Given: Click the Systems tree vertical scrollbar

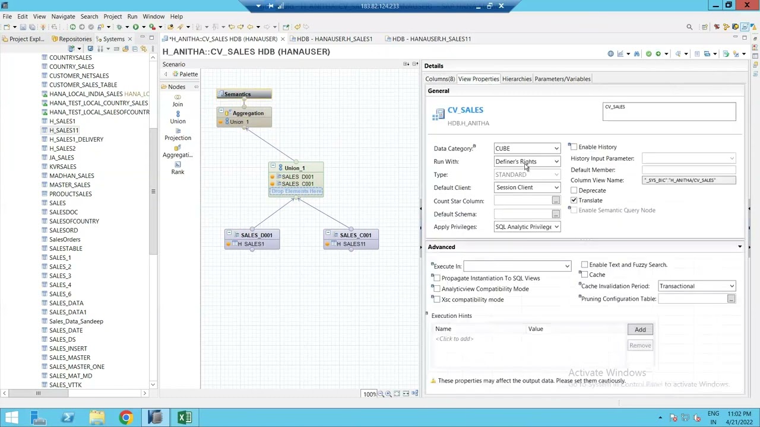Looking at the screenshot, I should (x=153, y=192).
